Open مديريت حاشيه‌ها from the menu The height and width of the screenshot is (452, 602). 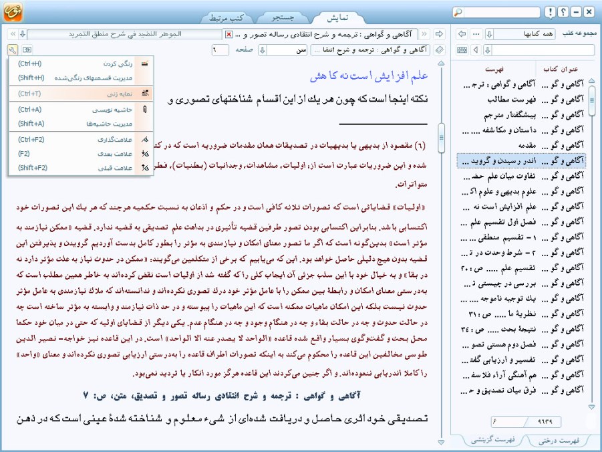tap(81, 124)
